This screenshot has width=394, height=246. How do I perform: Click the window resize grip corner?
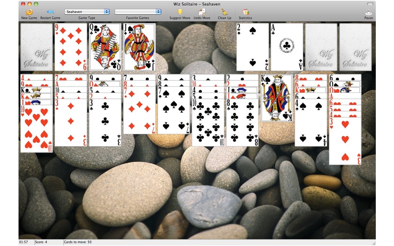click(373, 243)
